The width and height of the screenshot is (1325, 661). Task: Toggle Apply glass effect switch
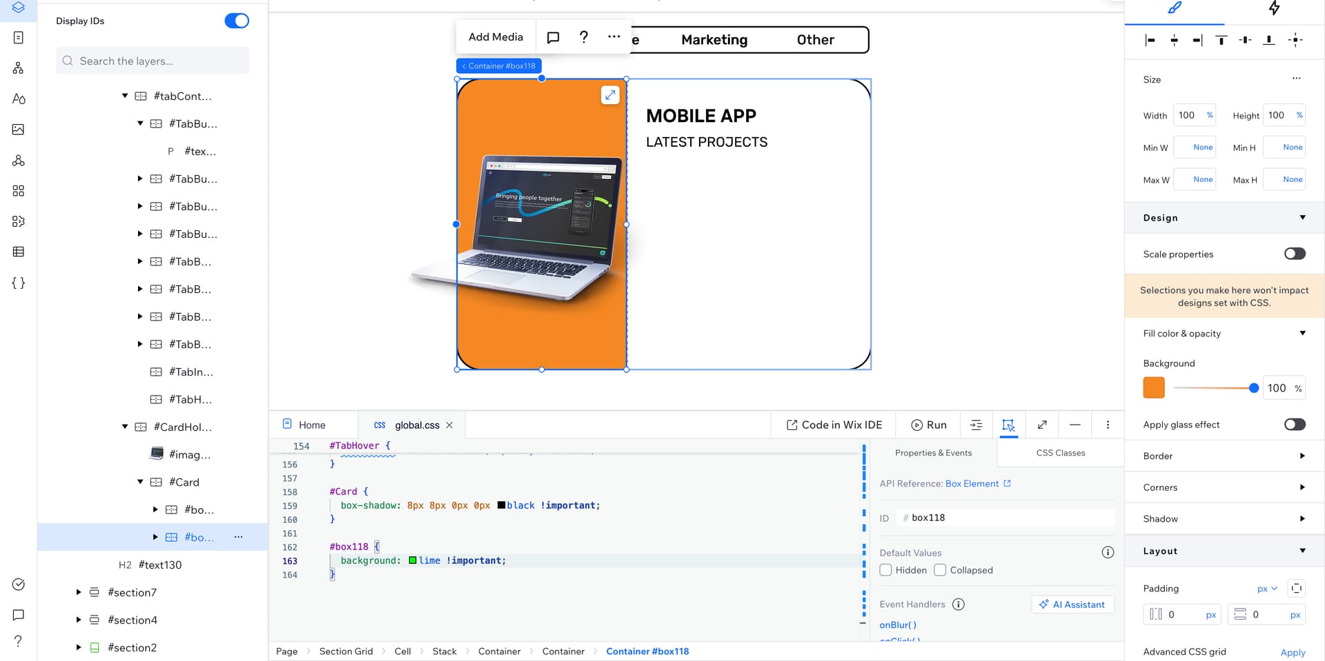pyautogui.click(x=1295, y=424)
